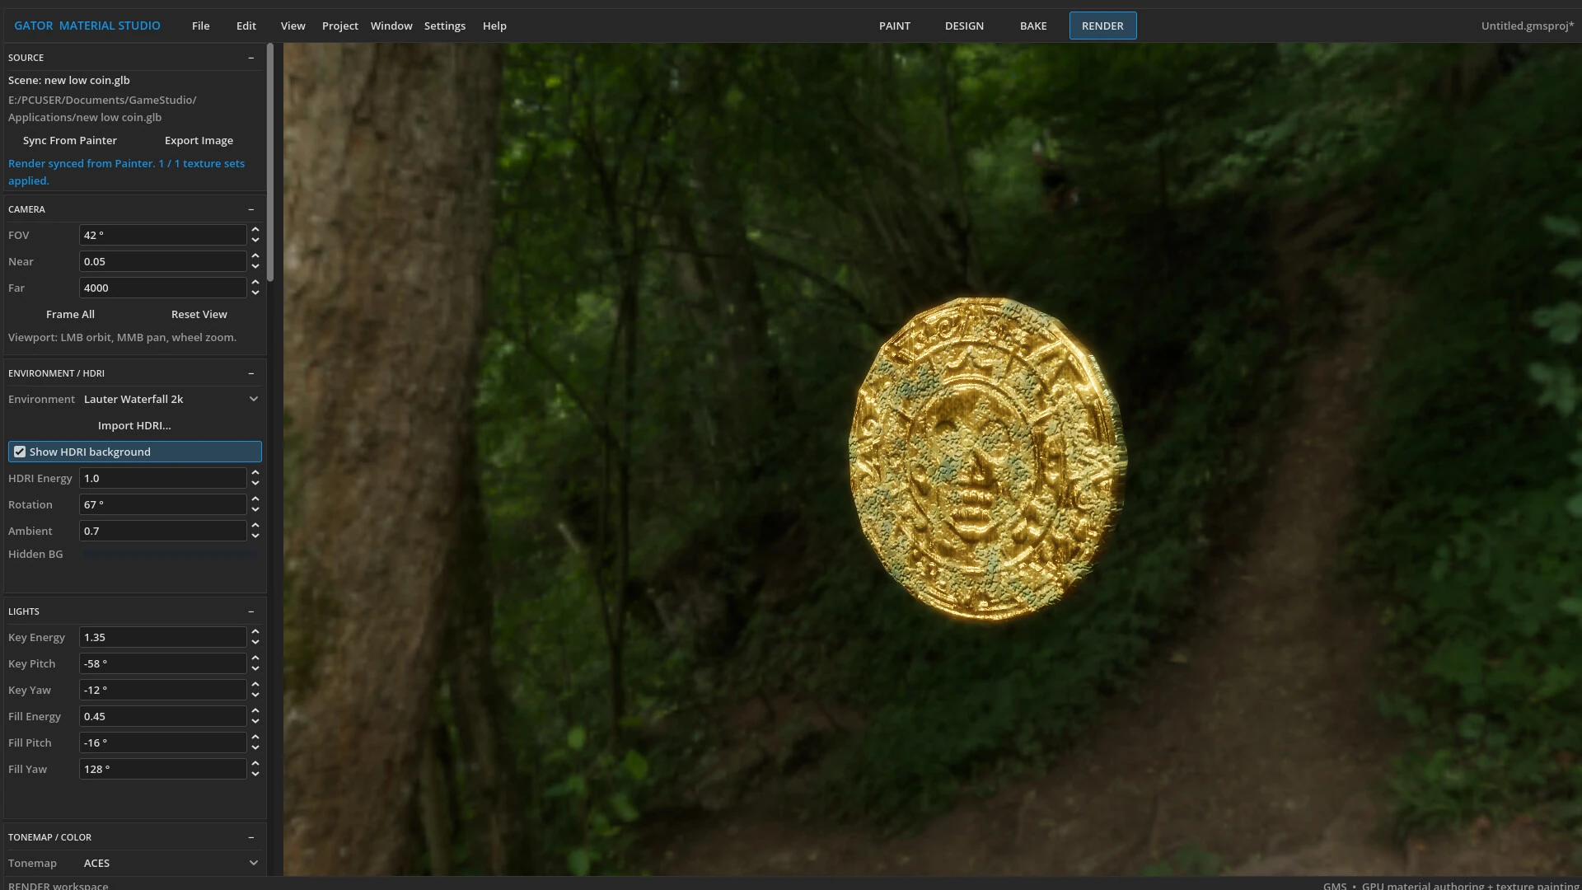
Task: Open the Window menu
Action: pos(391,26)
